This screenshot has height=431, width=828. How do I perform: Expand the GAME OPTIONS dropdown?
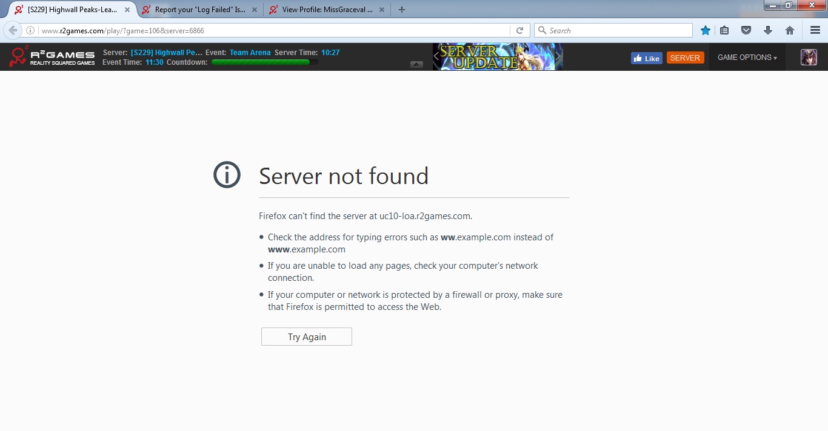click(747, 58)
